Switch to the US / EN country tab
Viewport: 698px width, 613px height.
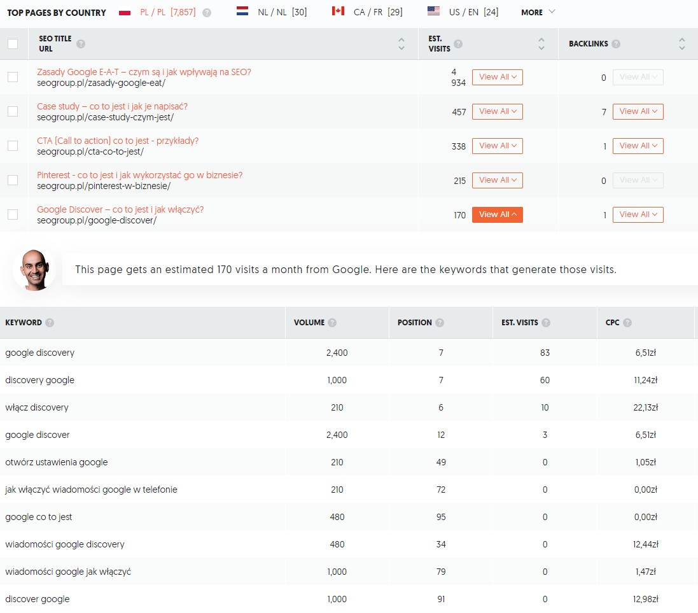[473, 12]
